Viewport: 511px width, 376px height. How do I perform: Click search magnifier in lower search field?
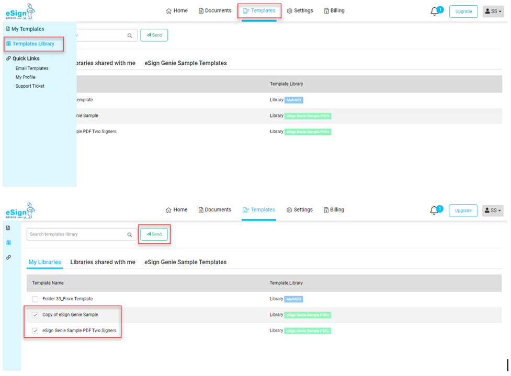coord(130,234)
